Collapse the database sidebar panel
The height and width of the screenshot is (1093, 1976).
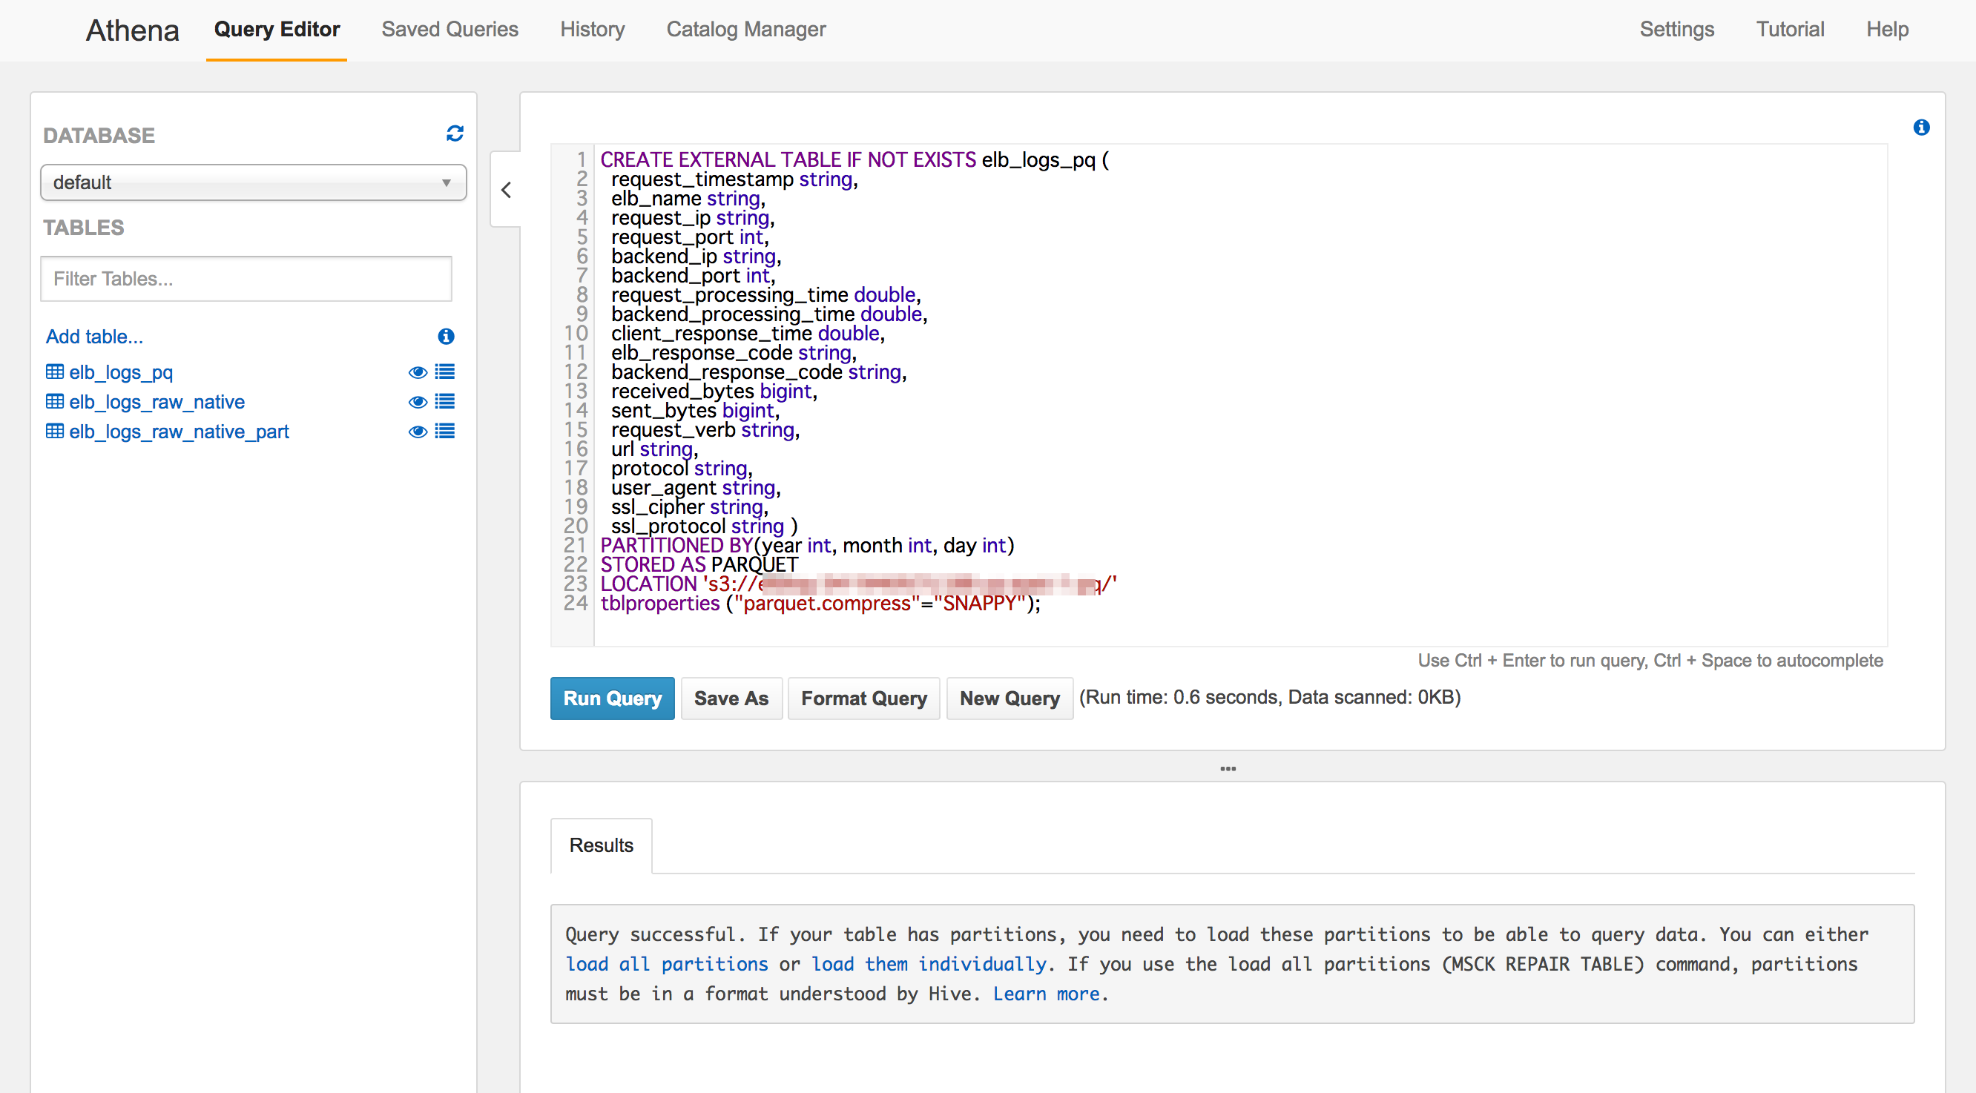[x=507, y=191]
